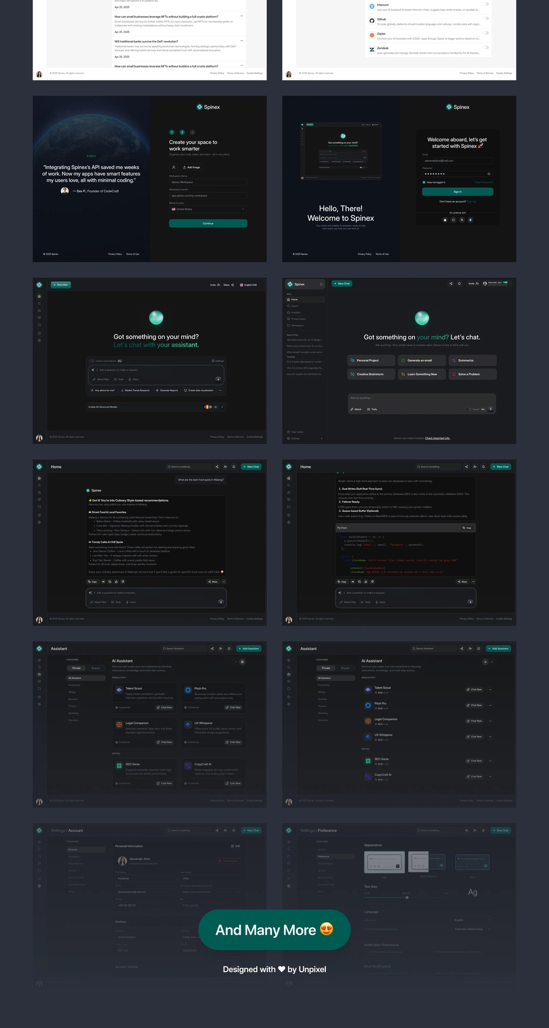
Task: Click the Google sign-in icon
Action: click(x=453, y=220)
